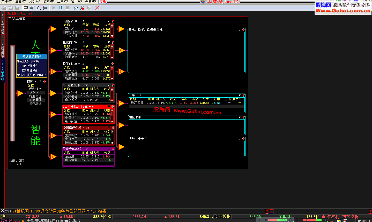The width and height of the screenshot is (372, 222).
Task: Click the red up-arrow icon of 缩量十字 panel
Action: [x=243, y=117]
